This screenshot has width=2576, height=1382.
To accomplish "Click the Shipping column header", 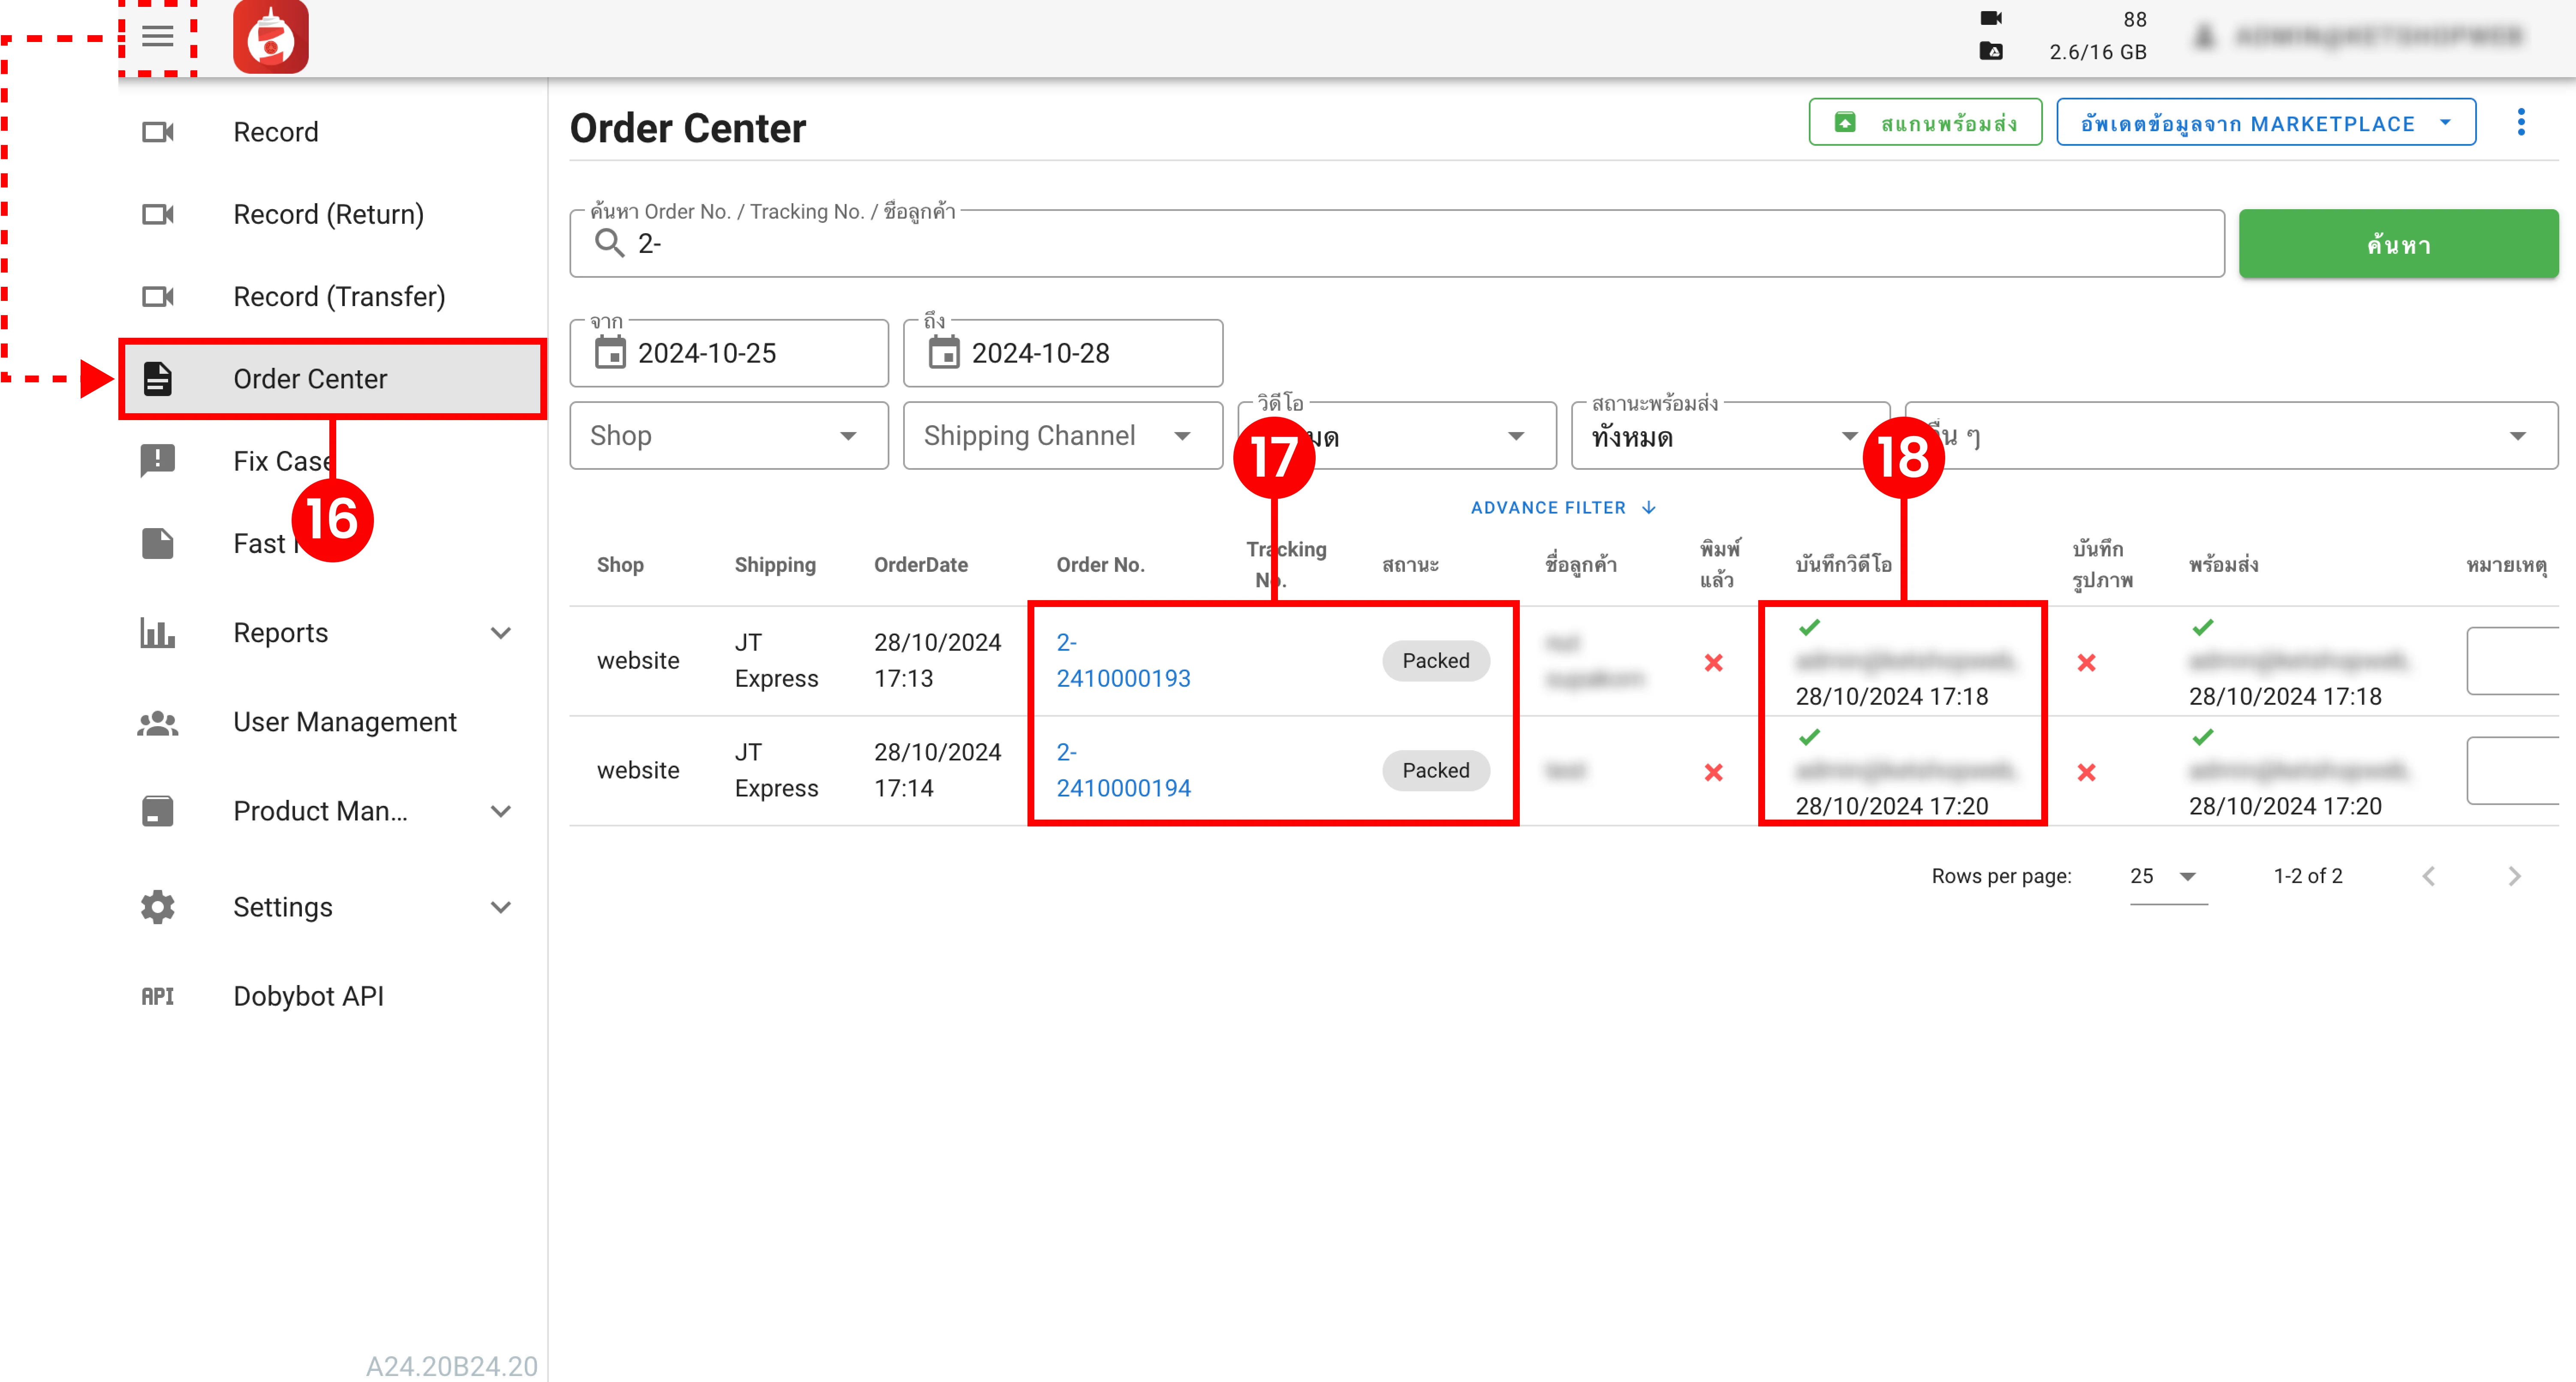I will coord(775,565).
